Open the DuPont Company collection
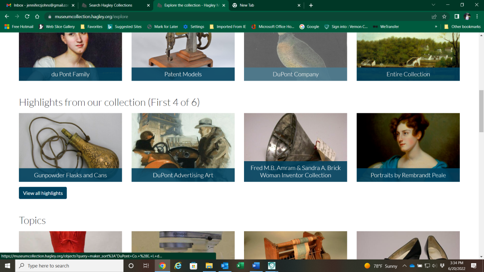The height and width of the screenshot is (272, 484). (296, 57)
